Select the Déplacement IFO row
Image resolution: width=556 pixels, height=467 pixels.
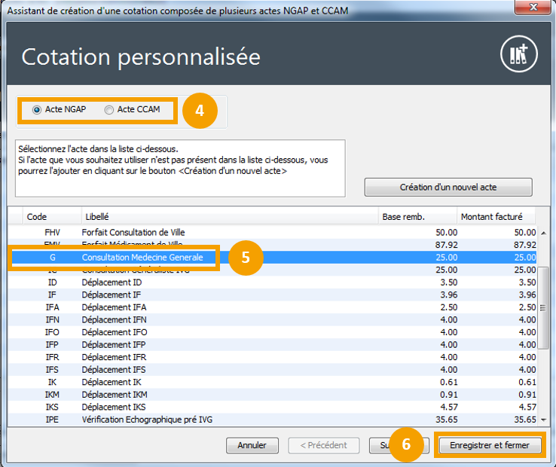(x=272, y=332)
